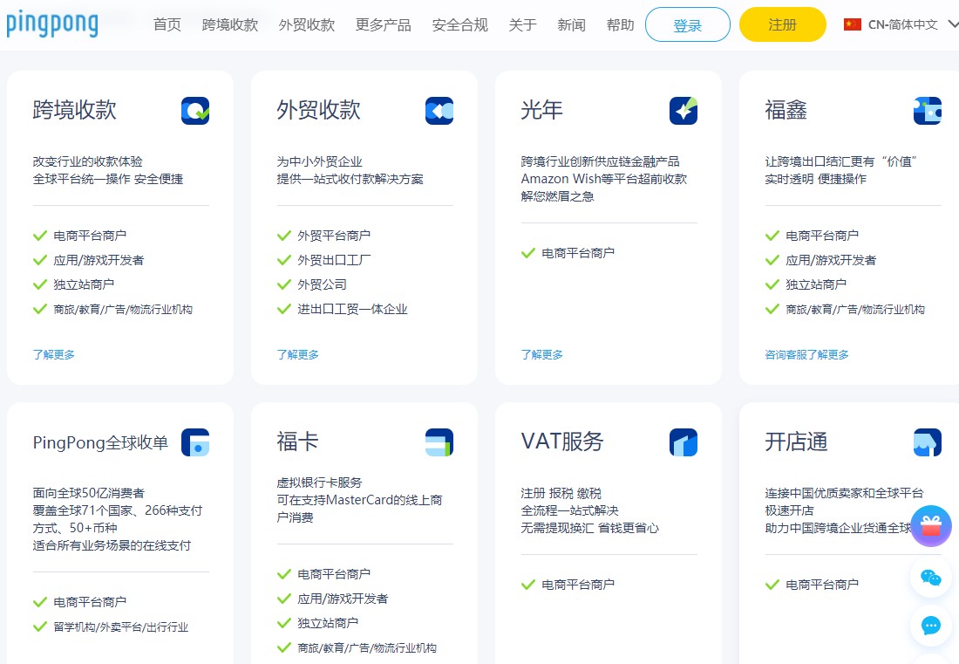959x664 pixels.
Task: Click the VAT服务 card icon
Action: (x=684, y=442)
